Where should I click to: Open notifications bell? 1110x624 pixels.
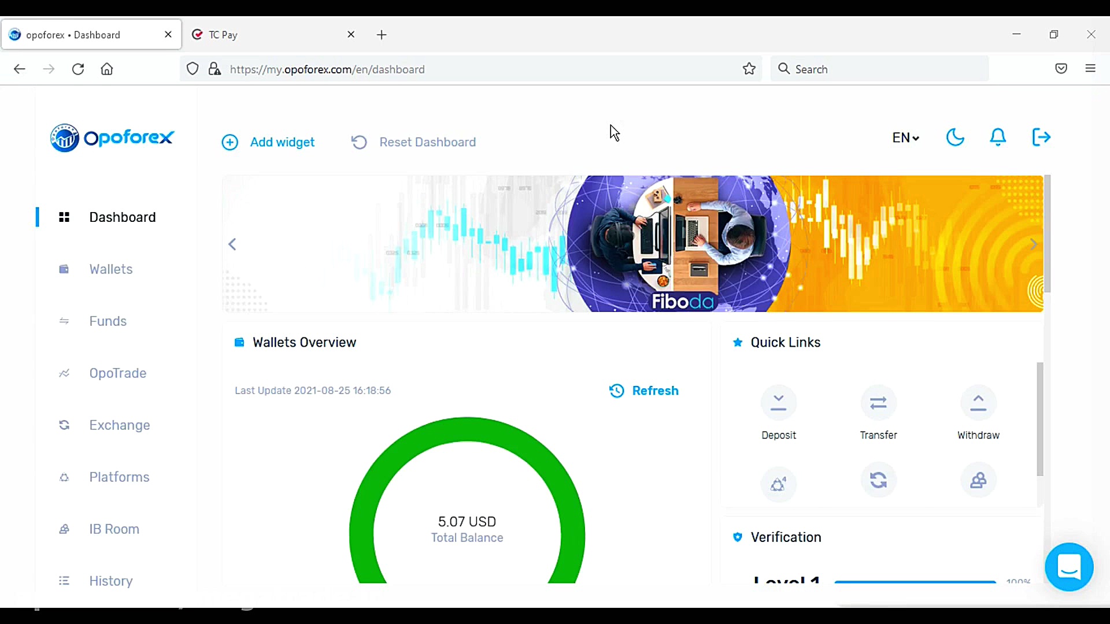pos(998,138)
